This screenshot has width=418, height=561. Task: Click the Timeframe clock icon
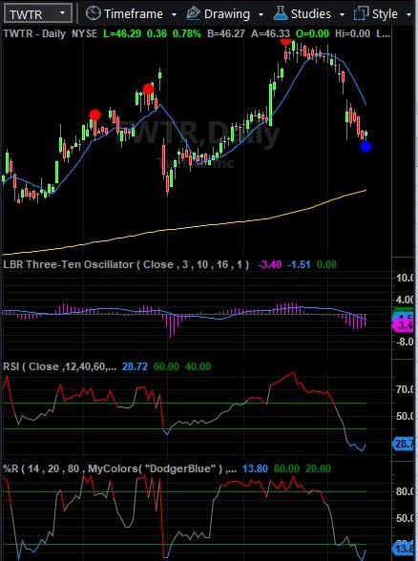pyautogui.click(x=94, y=13)
